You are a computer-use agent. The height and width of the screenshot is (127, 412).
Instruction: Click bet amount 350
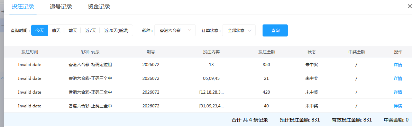tap(266, 65)
